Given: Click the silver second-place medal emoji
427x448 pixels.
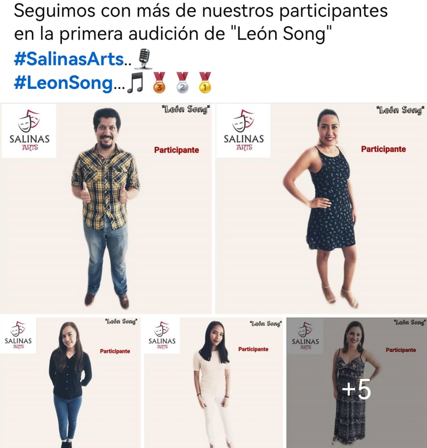Looking at the screenshot, I should tap(182, 83).
